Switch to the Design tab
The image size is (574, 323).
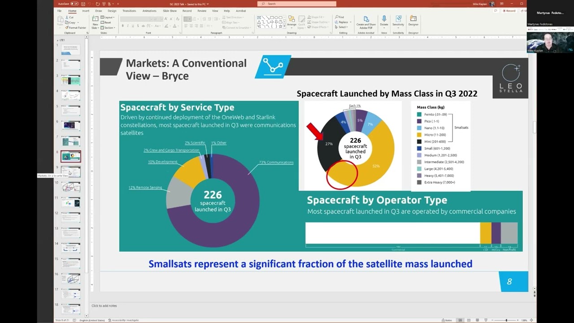pyautogui.click(x=112, y=11)
